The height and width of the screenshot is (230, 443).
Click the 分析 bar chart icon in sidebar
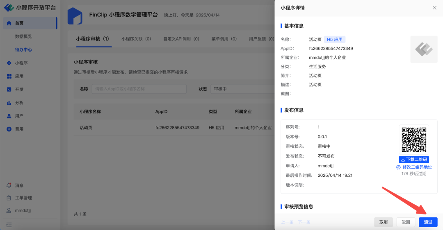pyautogui.click(x=9, y=103)
